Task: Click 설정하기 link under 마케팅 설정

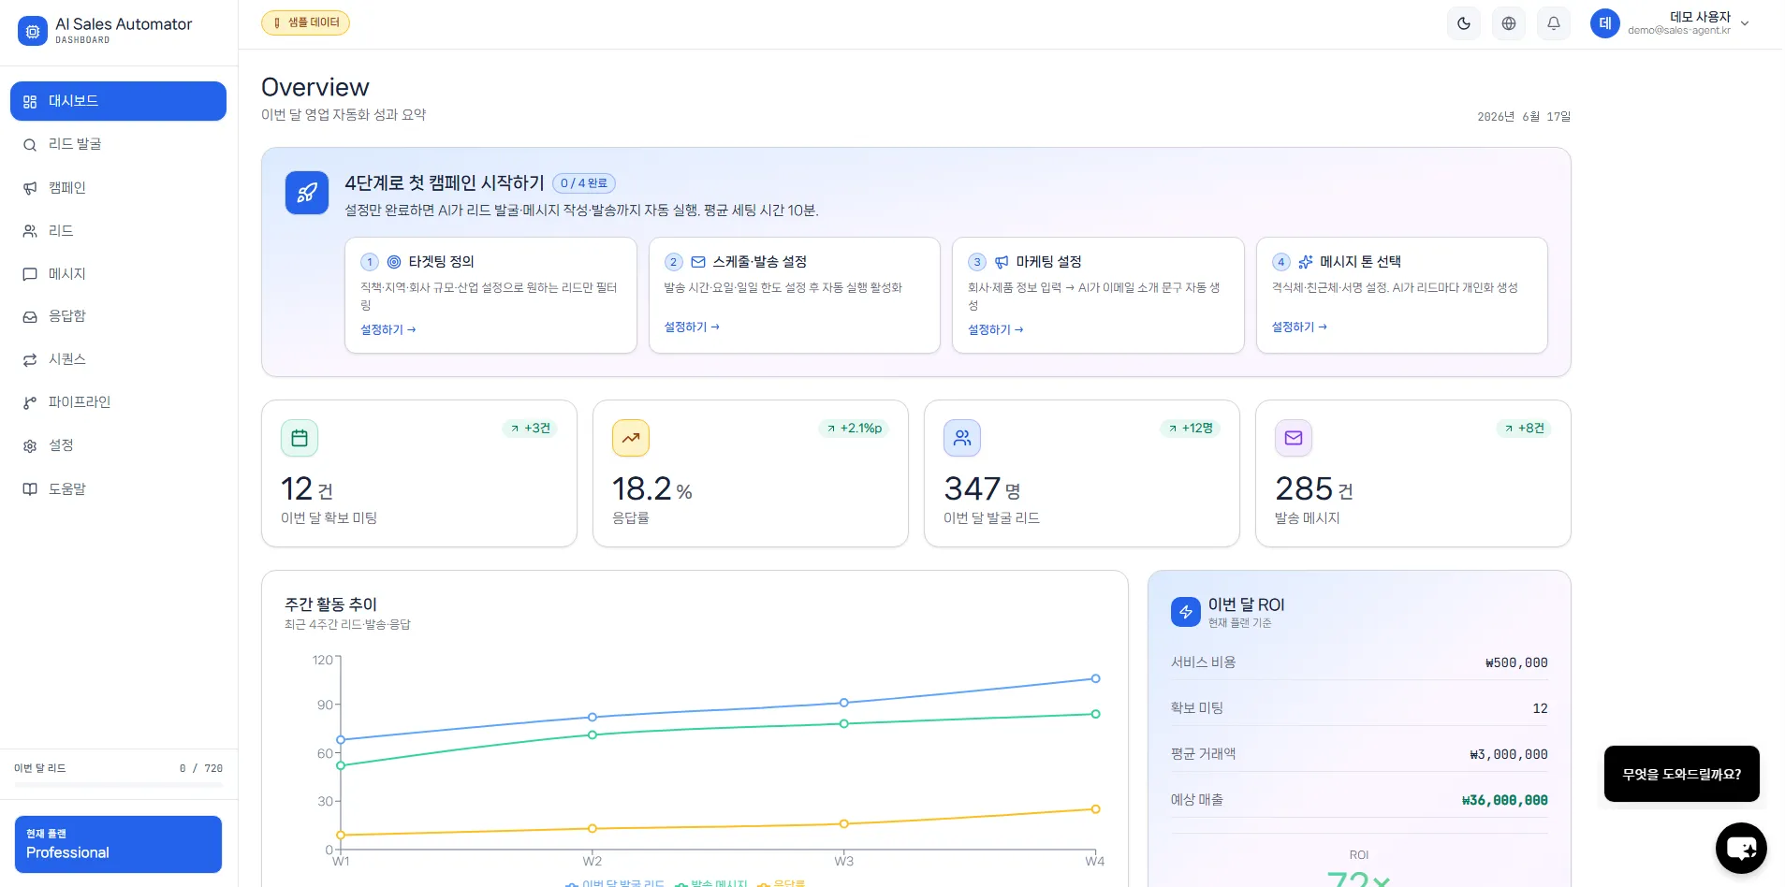Action: click(995, 329)
